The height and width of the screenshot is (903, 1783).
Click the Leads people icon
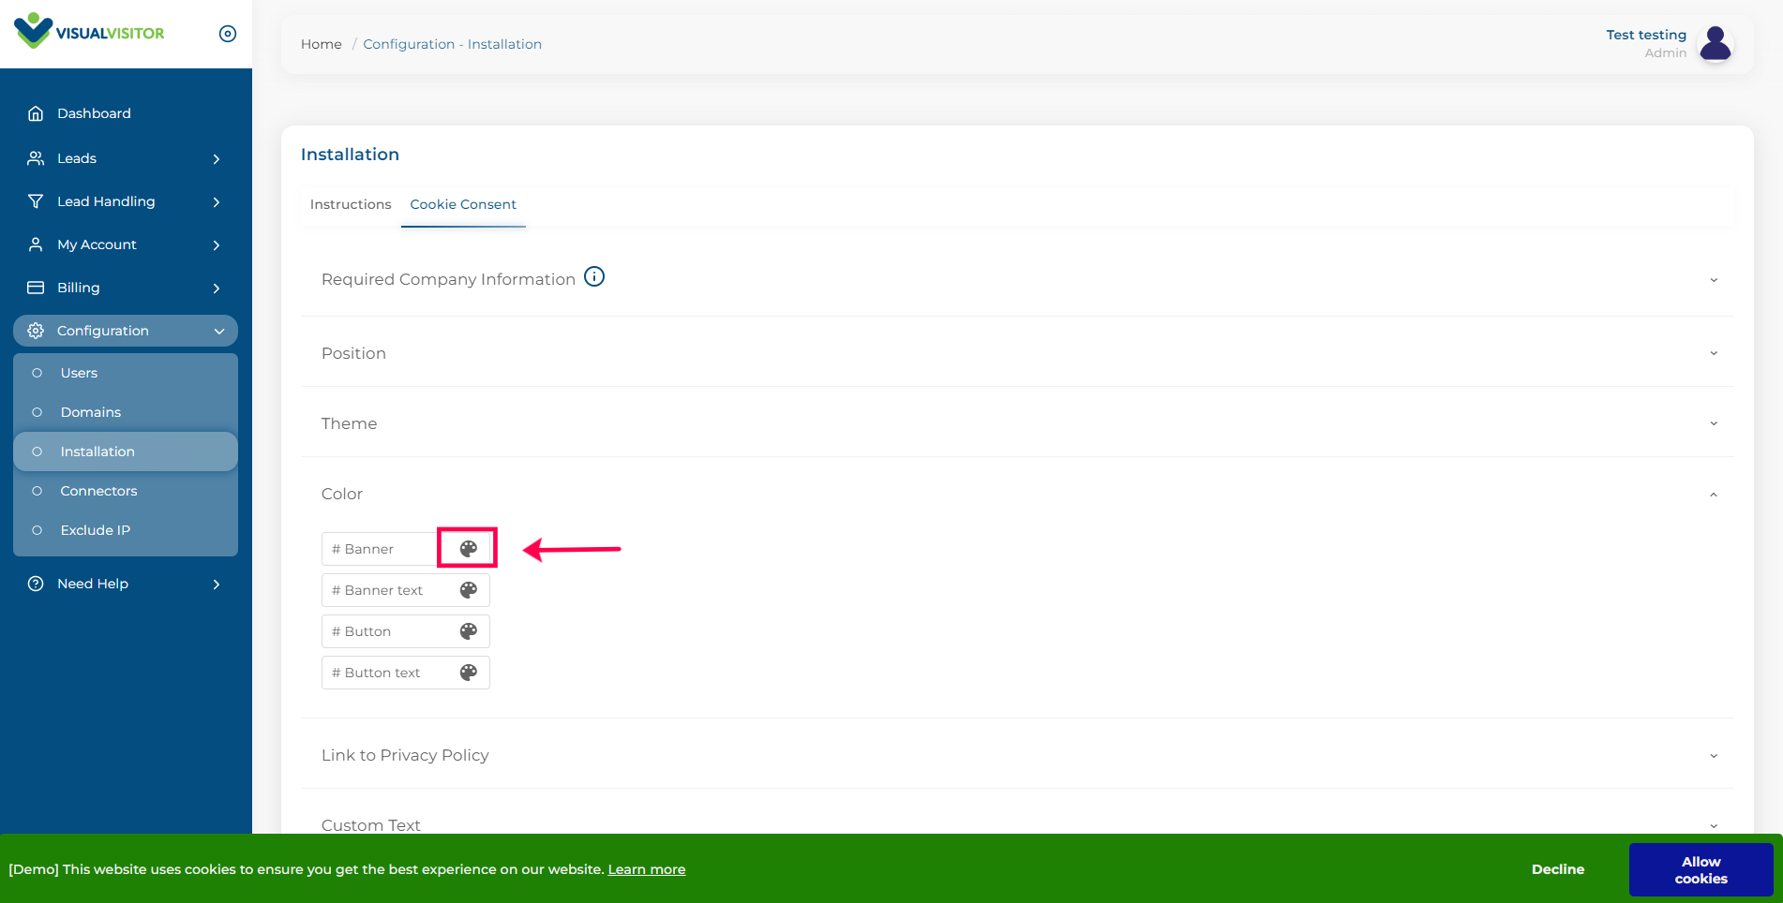36,158
